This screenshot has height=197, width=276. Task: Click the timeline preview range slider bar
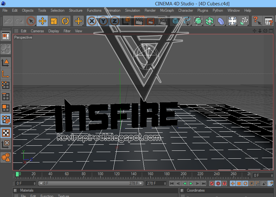point(91,183)
